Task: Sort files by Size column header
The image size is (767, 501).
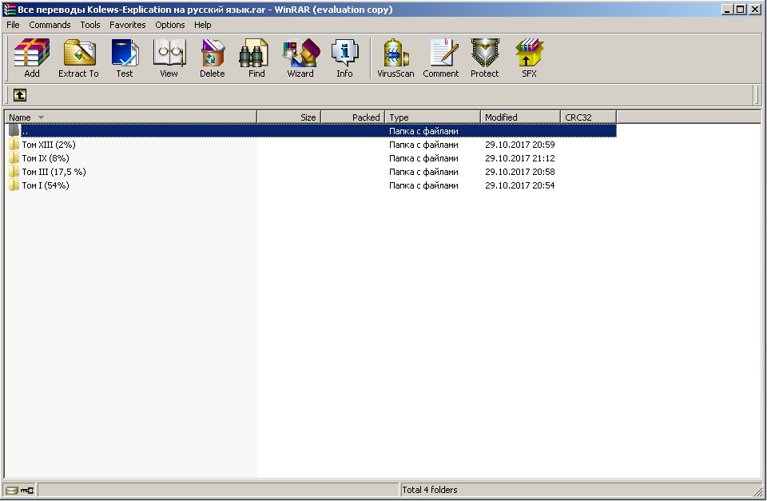Action: 288,117
